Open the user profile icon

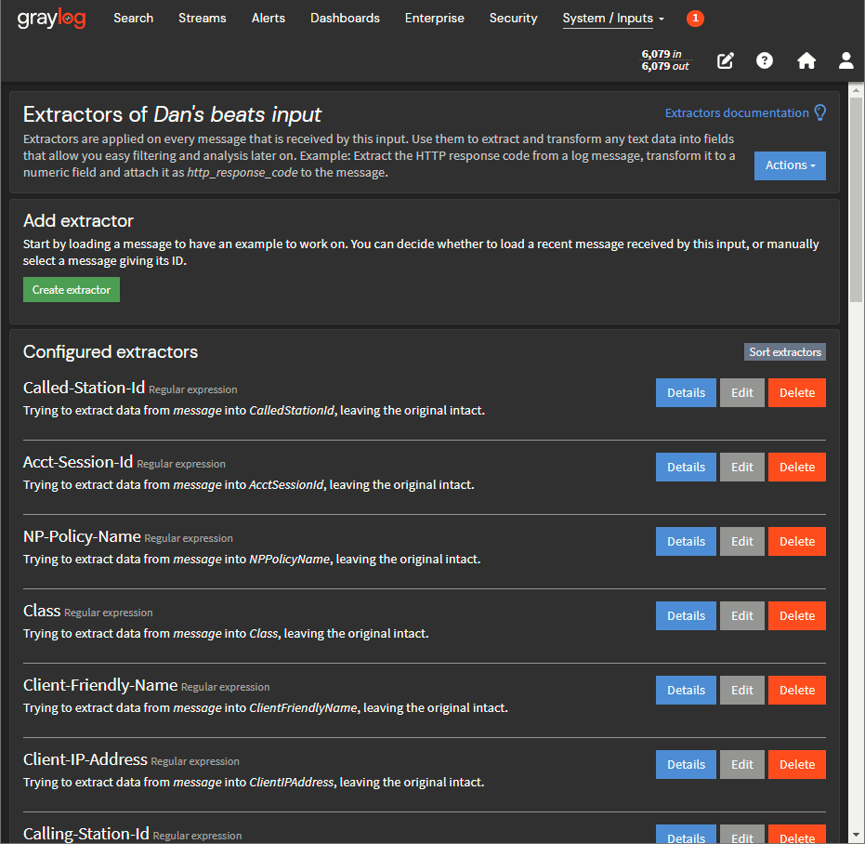[x=845, y=60]
